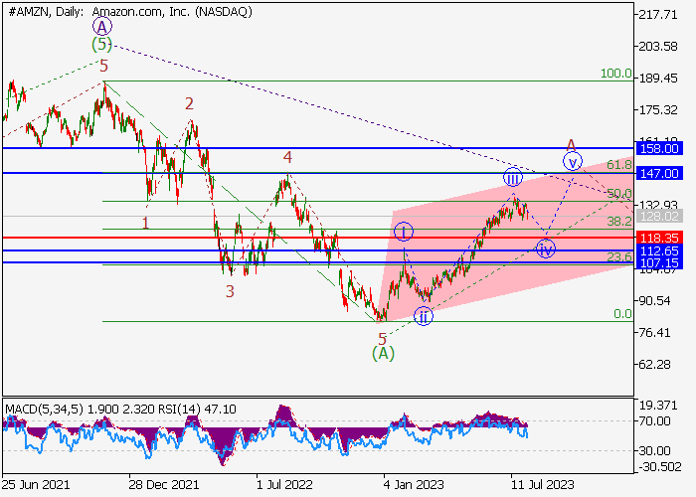Click the 90.54 price axis value
Image resolution: width=696 pixels, height=497 pixels.
point(654,300)
